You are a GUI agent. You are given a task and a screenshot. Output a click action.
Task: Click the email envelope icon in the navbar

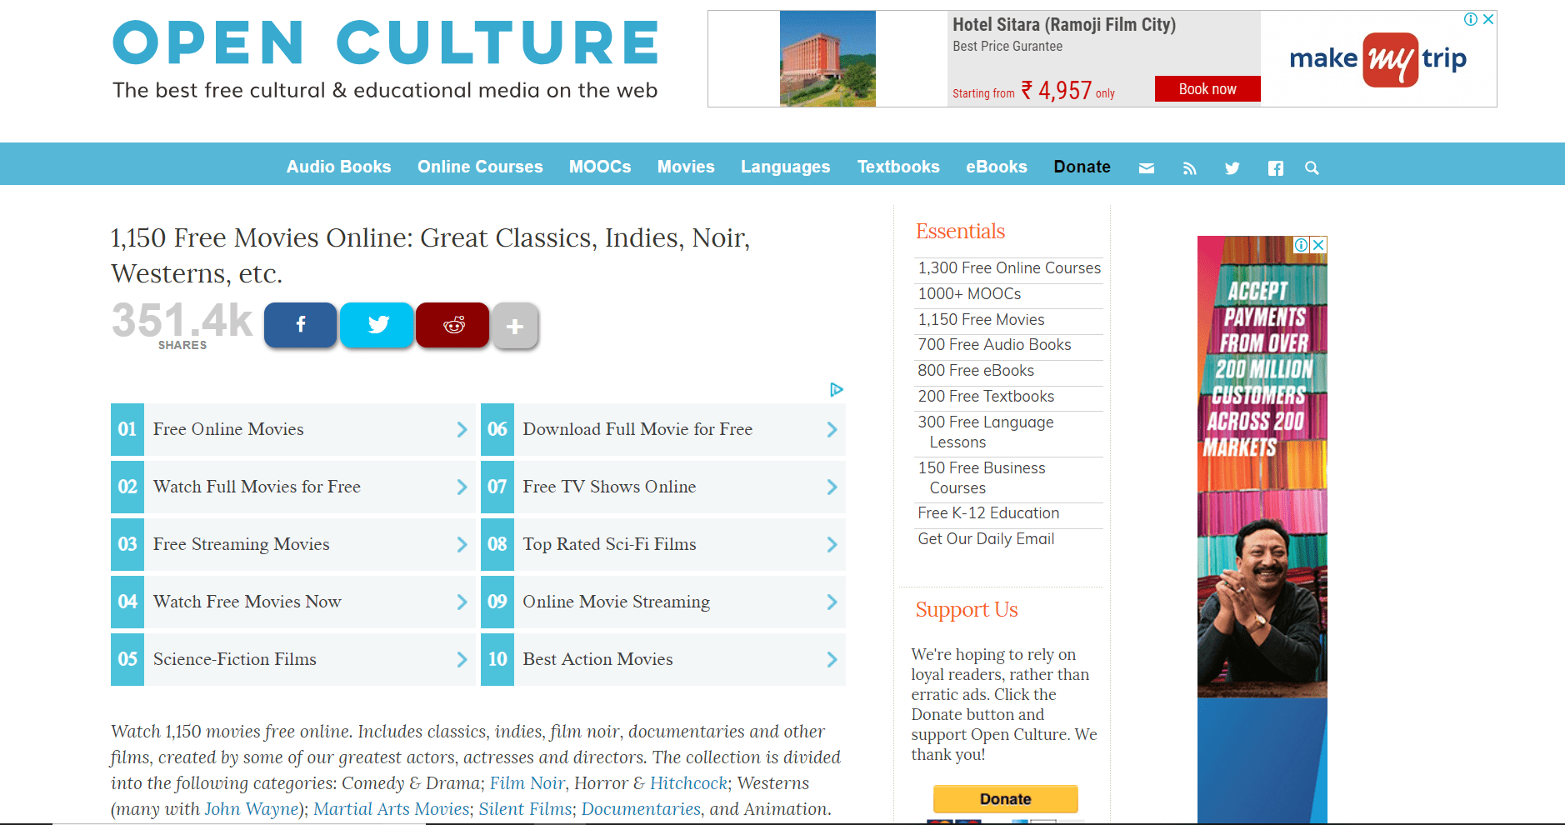tap(1147, 167)
